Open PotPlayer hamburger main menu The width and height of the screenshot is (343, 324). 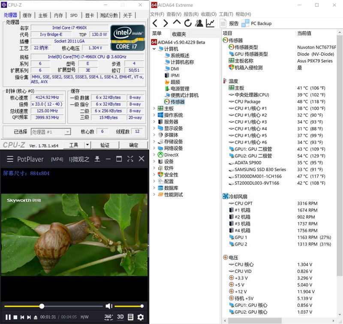(x=9, y=159)
